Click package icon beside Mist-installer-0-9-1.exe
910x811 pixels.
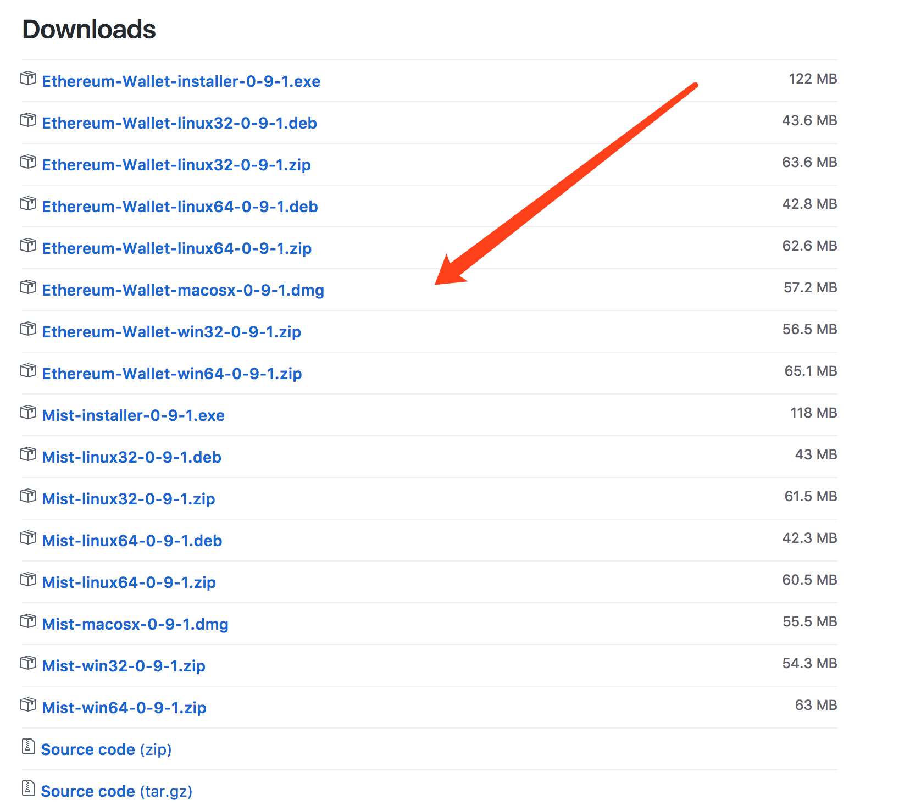tap(28, 412)
